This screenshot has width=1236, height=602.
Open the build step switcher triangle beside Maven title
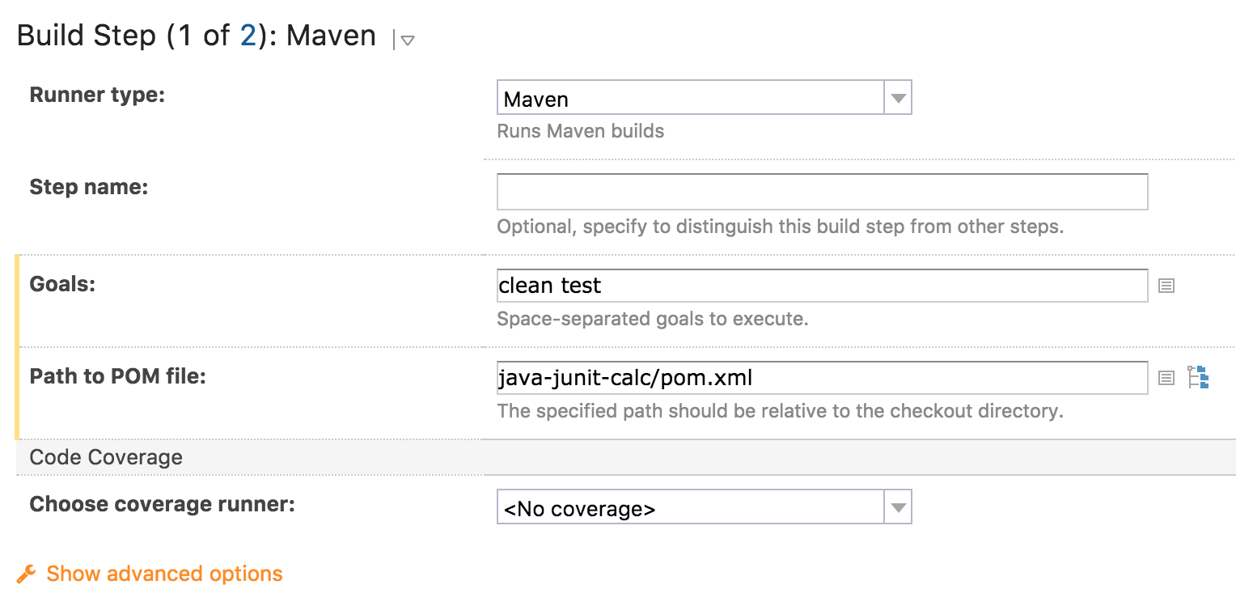pyautogui.click(x=408, y=40)
